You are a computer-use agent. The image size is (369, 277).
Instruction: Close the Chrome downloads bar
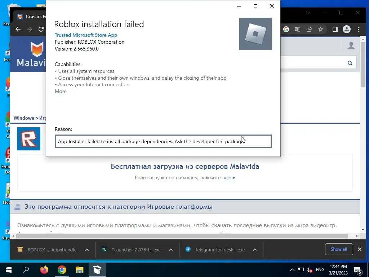pyautogui.click(x=360, y=249)
